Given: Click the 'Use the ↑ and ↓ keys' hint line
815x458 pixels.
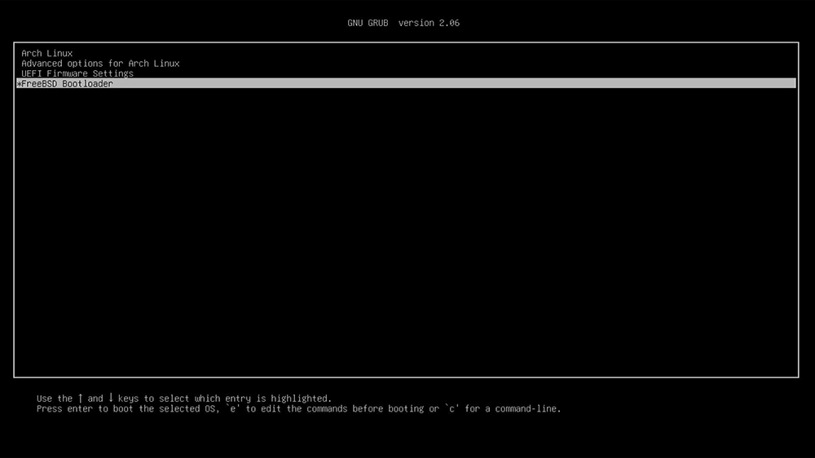Looking at the screenshot, I should [x=184, y=399].
